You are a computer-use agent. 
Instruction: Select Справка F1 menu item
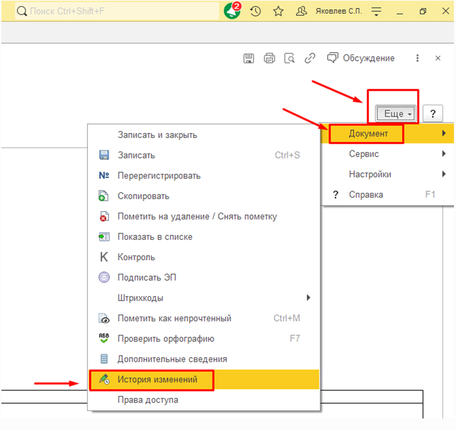pos(387,195)
